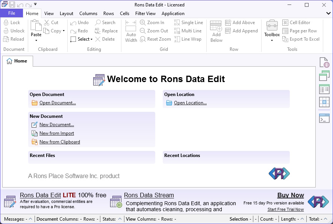Expand the Paste dropdown arrow

click(36, 40)
